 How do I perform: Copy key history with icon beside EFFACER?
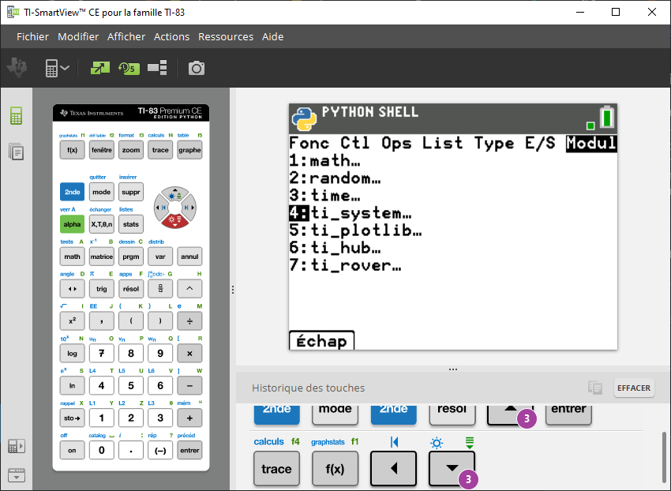pyautogui.click(x=595, y=388)
